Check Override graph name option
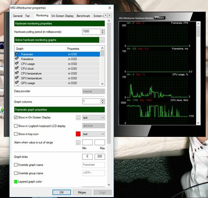 [x=16, y=165]
